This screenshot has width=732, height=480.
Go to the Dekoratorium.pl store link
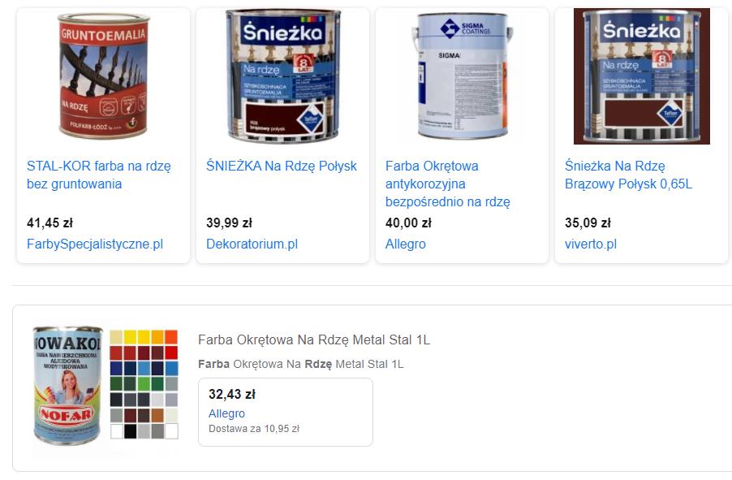coord(252,244)
